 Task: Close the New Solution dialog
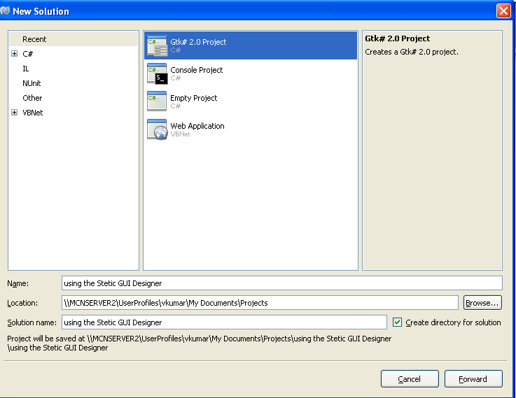pos(503,11)
